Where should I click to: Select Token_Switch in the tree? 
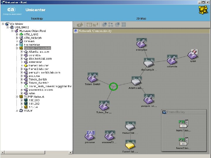pyautogui.click(x=38, y=79)
